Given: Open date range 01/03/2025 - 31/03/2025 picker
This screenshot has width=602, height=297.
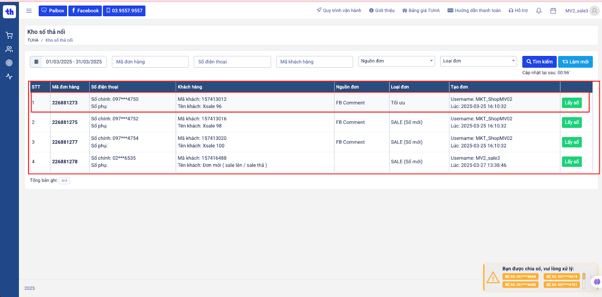Looking at the screenshot, I should (x=74, y=62).
